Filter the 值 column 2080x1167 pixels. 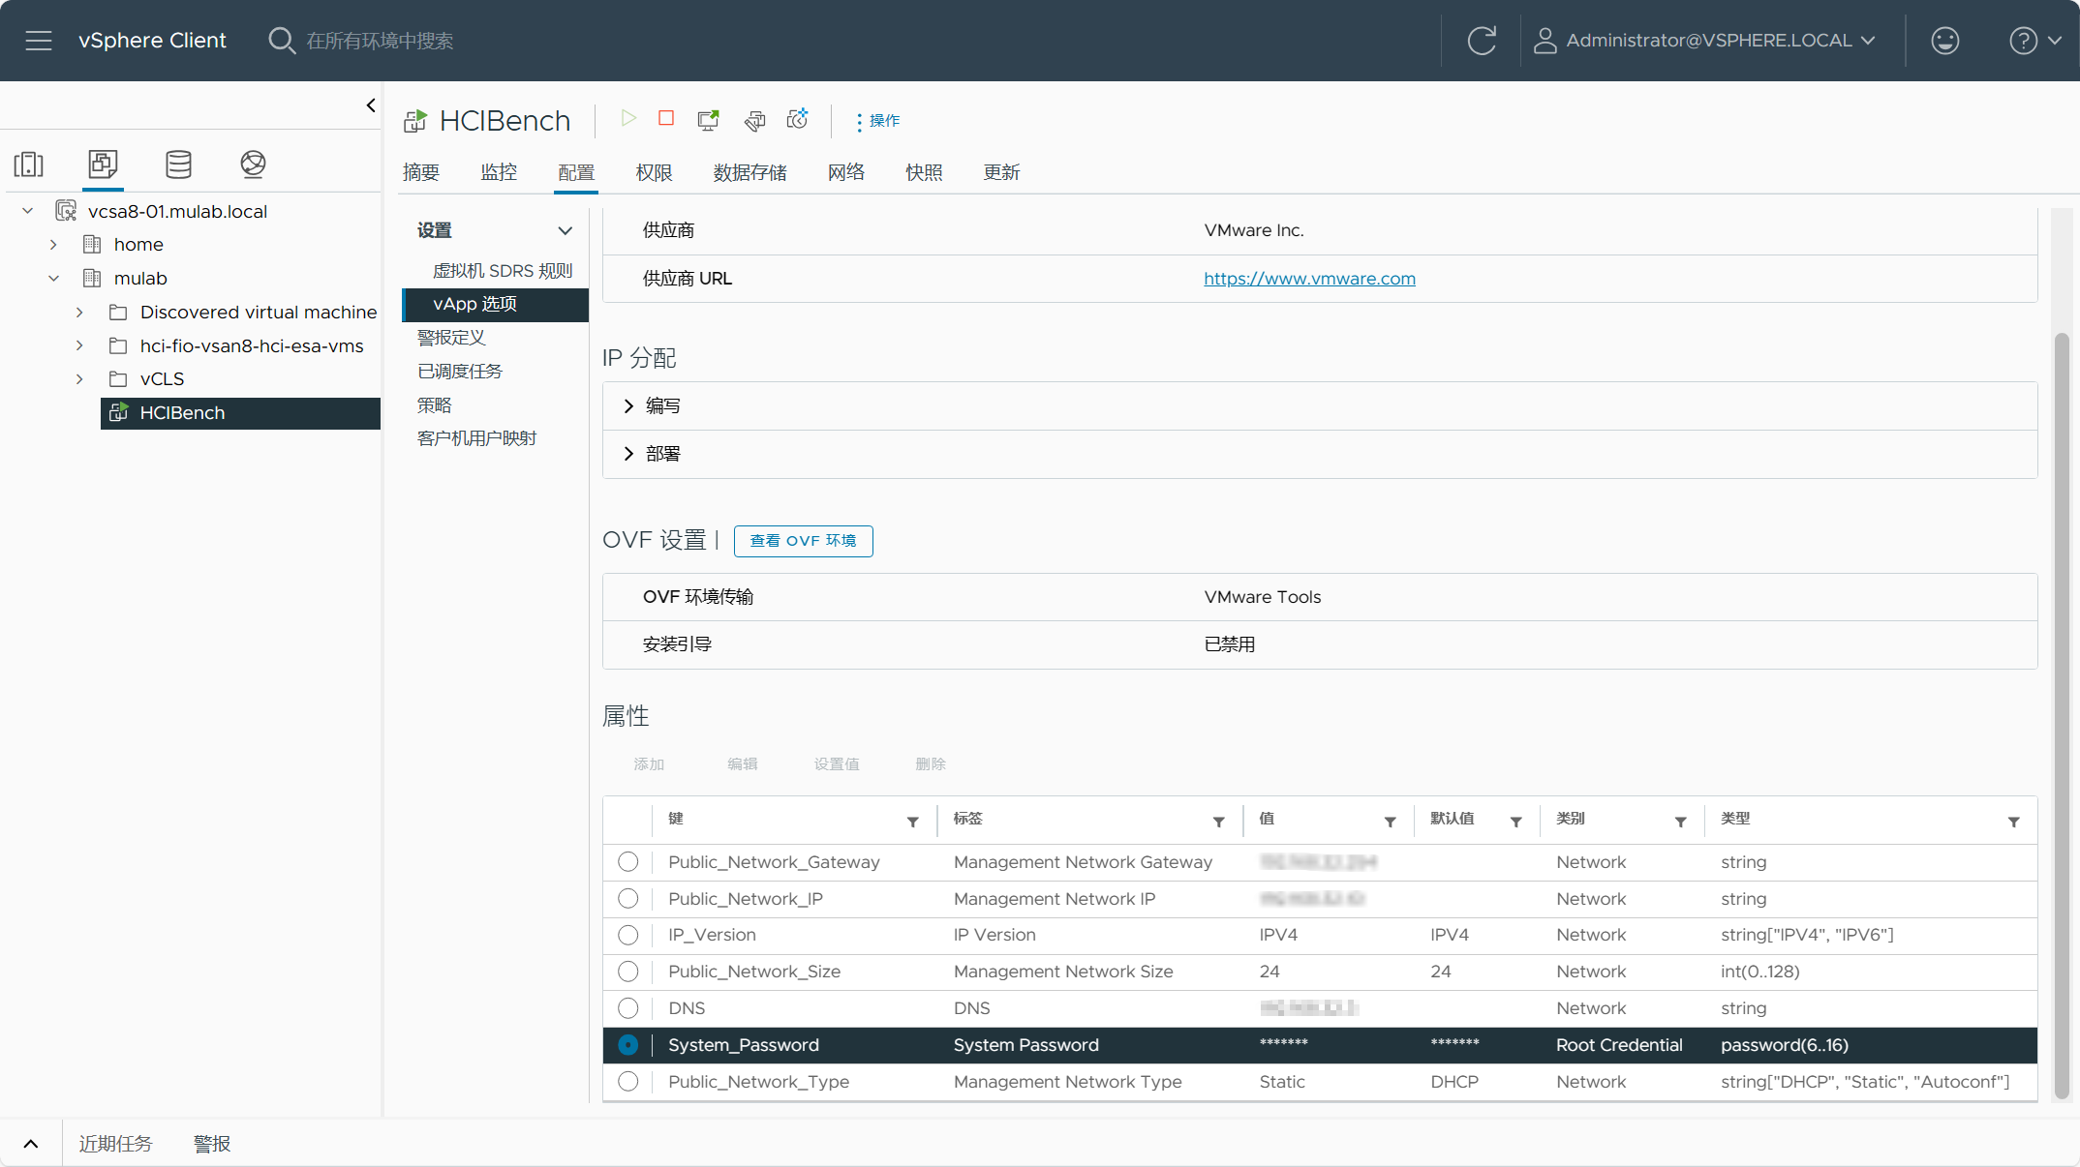click(1390, 822)
